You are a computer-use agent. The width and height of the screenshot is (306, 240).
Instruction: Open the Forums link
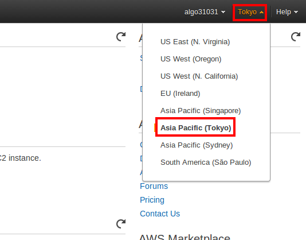tap(154, 186)
